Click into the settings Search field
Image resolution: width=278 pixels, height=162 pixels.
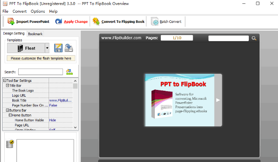41,72
